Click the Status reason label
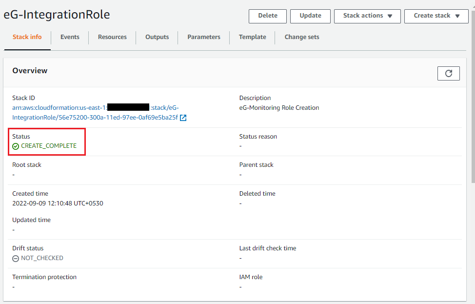This screenshot has height=304, width=475. coord(258,137)
